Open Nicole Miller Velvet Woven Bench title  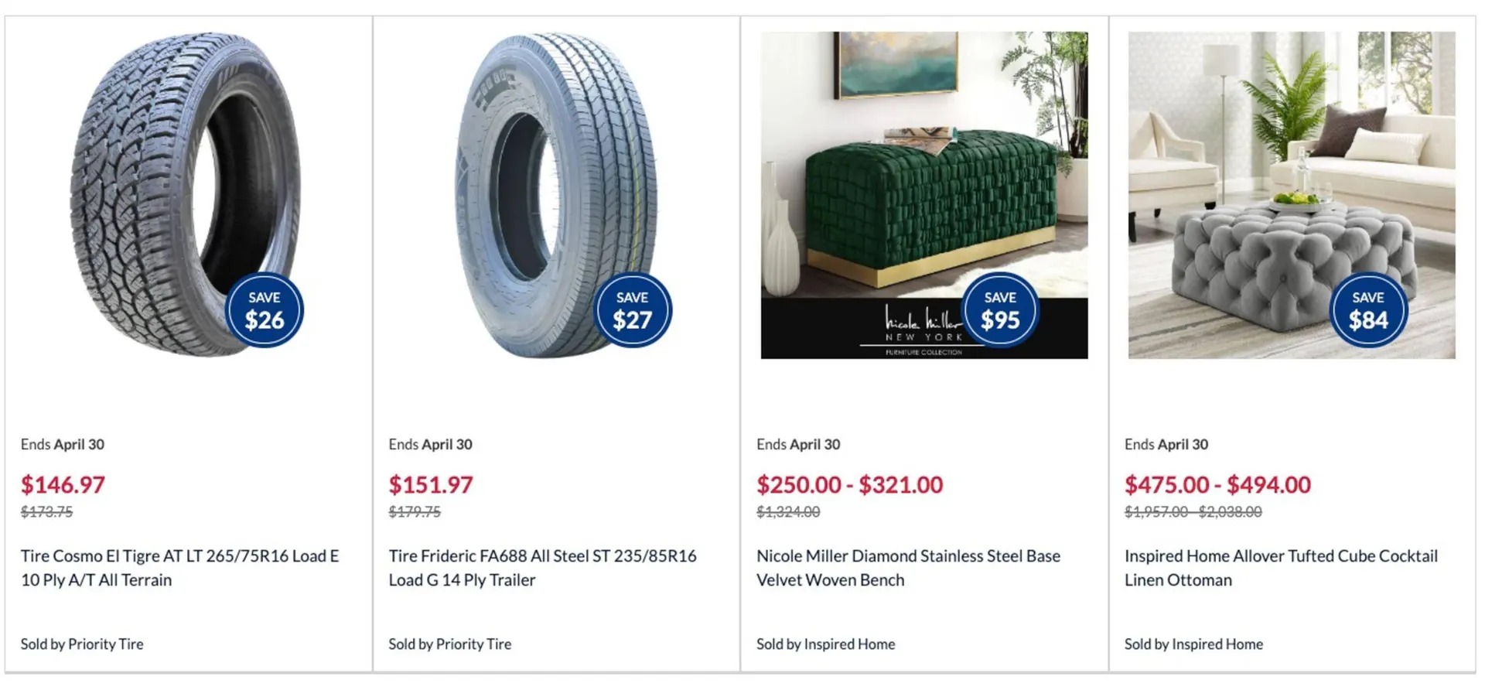tap(908, 568)
